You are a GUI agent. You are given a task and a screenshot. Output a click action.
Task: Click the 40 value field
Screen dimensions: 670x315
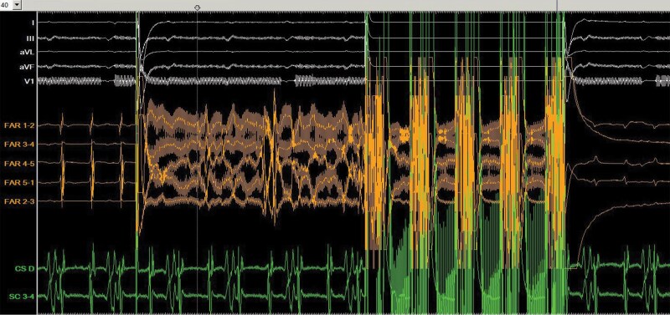(x=7, y=5)
